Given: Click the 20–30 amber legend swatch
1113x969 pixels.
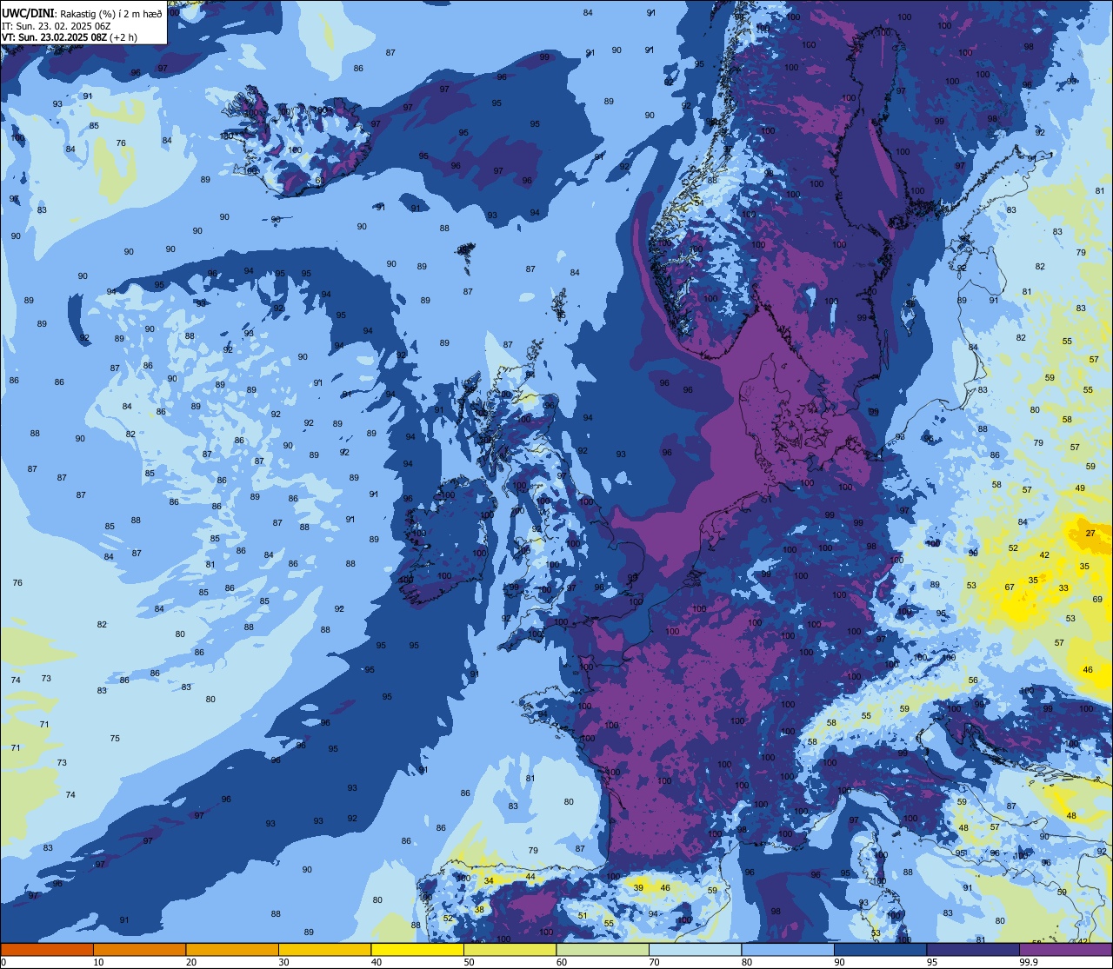Looking at the screenshot, I should [232, 949].
